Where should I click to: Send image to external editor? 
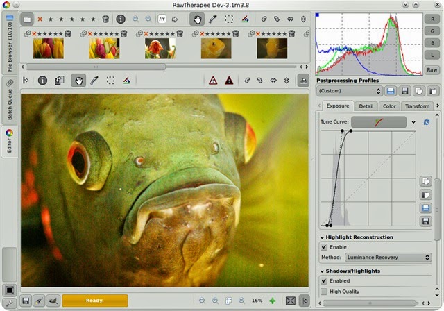click(53, 301)
